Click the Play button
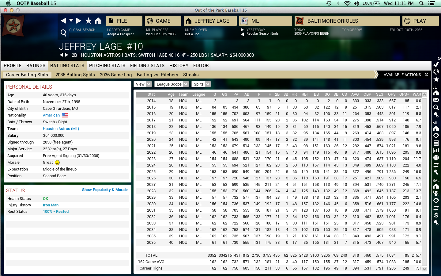441x276 pixels. [420, 21]
